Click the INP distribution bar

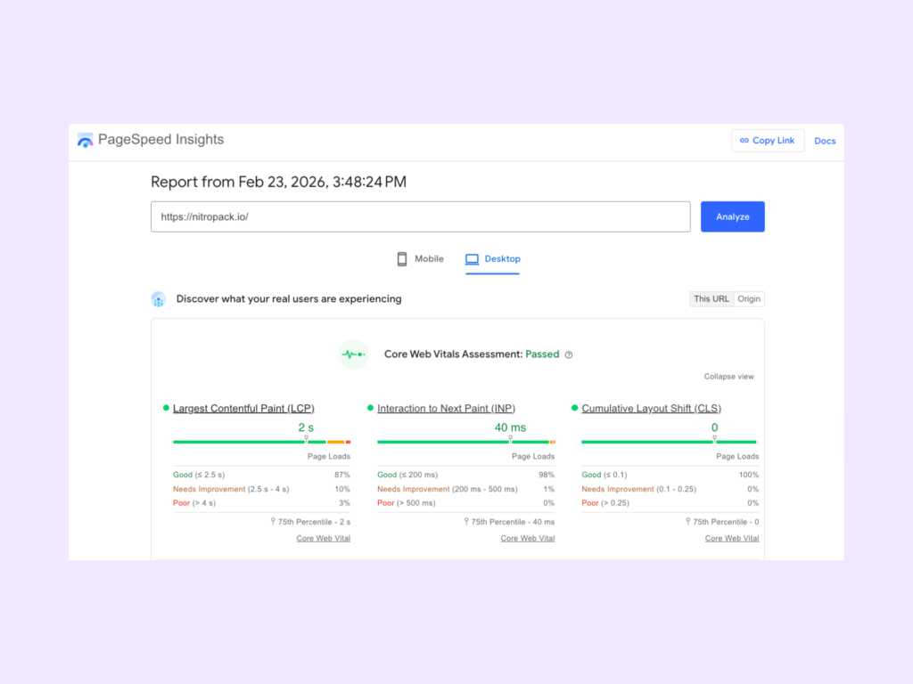point(465,442)
